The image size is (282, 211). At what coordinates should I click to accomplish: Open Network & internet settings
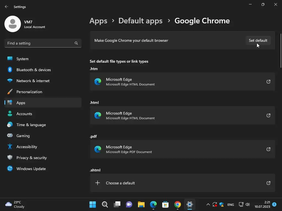point(43,81)
